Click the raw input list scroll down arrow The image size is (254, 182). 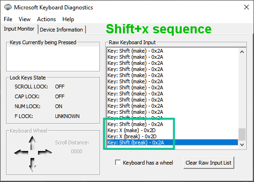[x=242, y=145]
